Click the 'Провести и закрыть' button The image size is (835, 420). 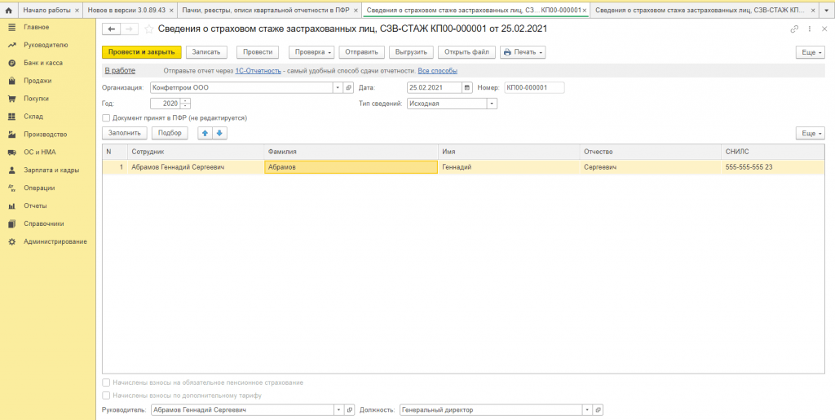[x=141, y=52]
